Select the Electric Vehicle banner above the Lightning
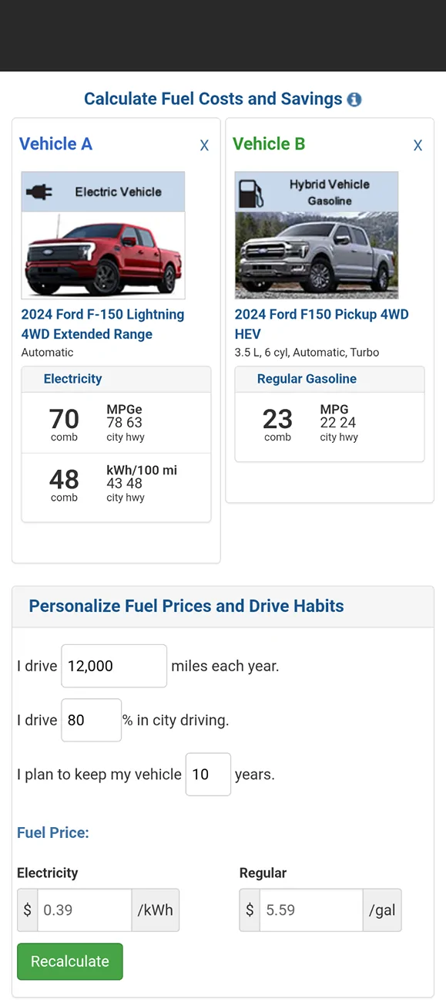 tap(102, 190)
